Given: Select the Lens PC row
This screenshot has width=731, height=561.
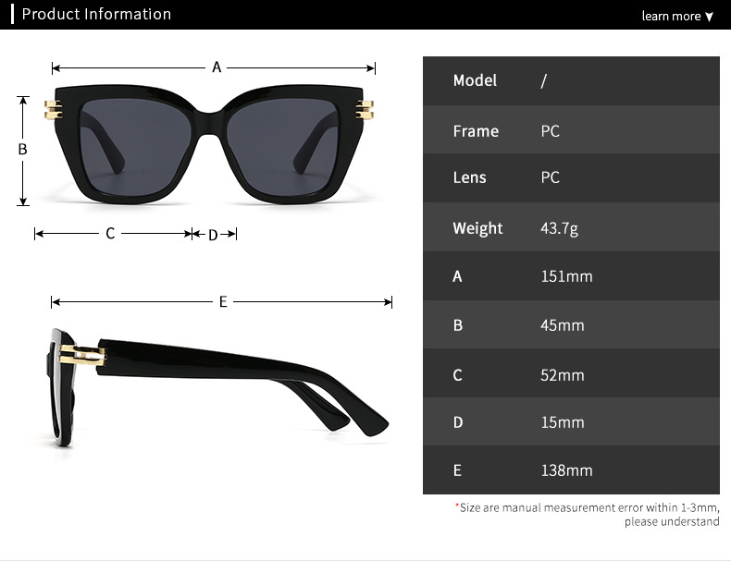Looking at the screenshot, I should tap(571, 178).
